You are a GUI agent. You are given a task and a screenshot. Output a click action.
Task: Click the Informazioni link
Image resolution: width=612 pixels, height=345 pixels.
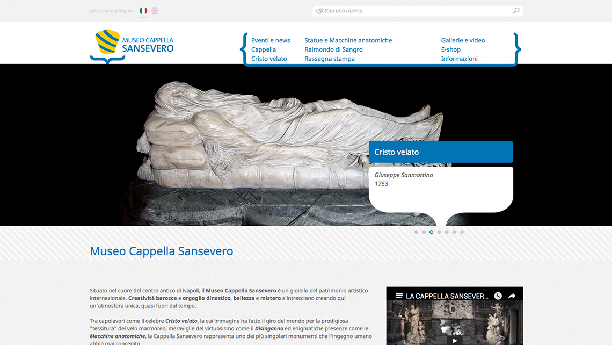pyautogui.click(x=459, y=59)
